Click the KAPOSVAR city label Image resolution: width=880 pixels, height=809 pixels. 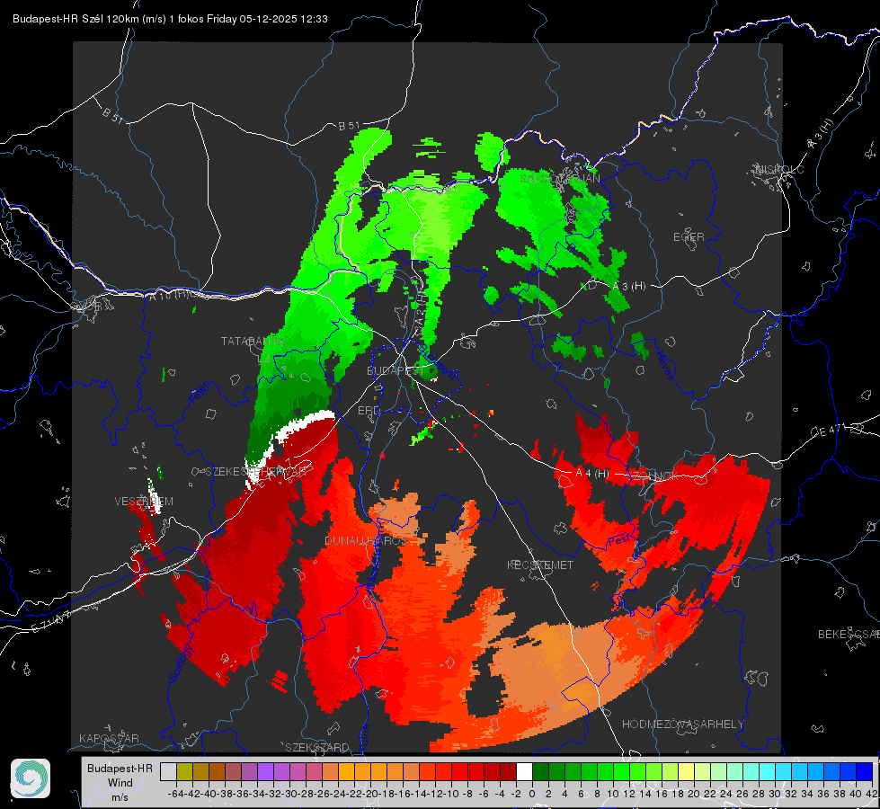coord(109,738)
